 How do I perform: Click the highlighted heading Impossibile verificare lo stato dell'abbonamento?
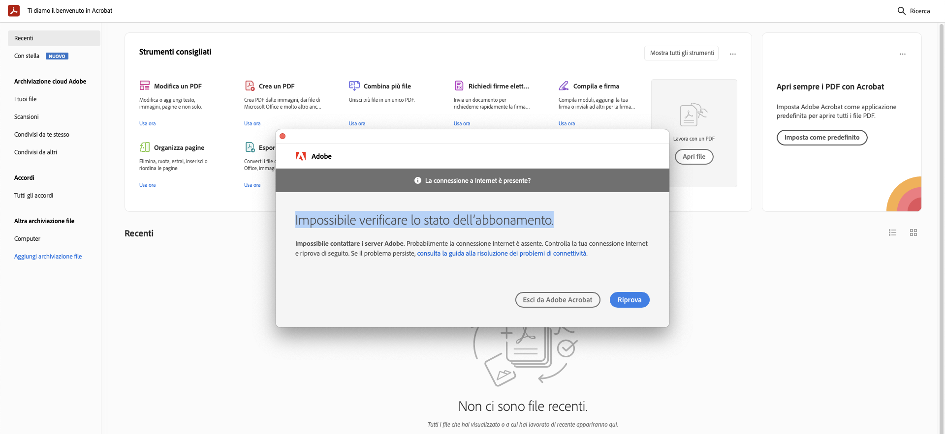point(424,220)
